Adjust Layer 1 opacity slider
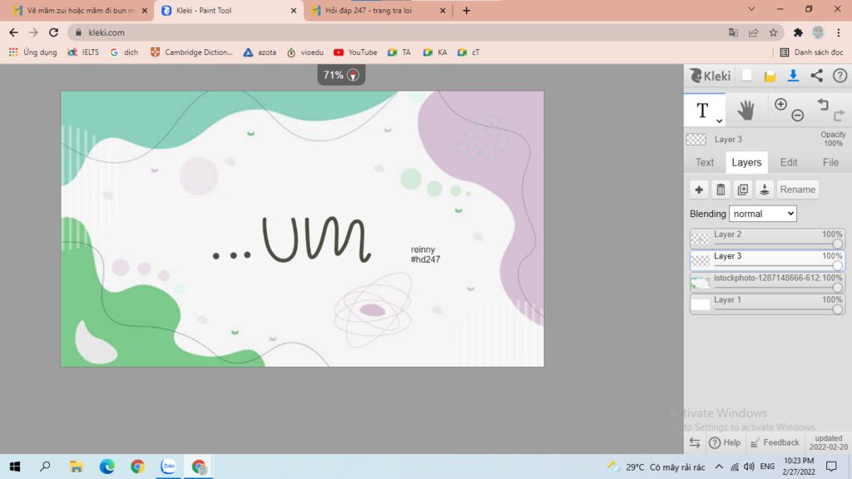852x479 pixels. tap(837, 309)
